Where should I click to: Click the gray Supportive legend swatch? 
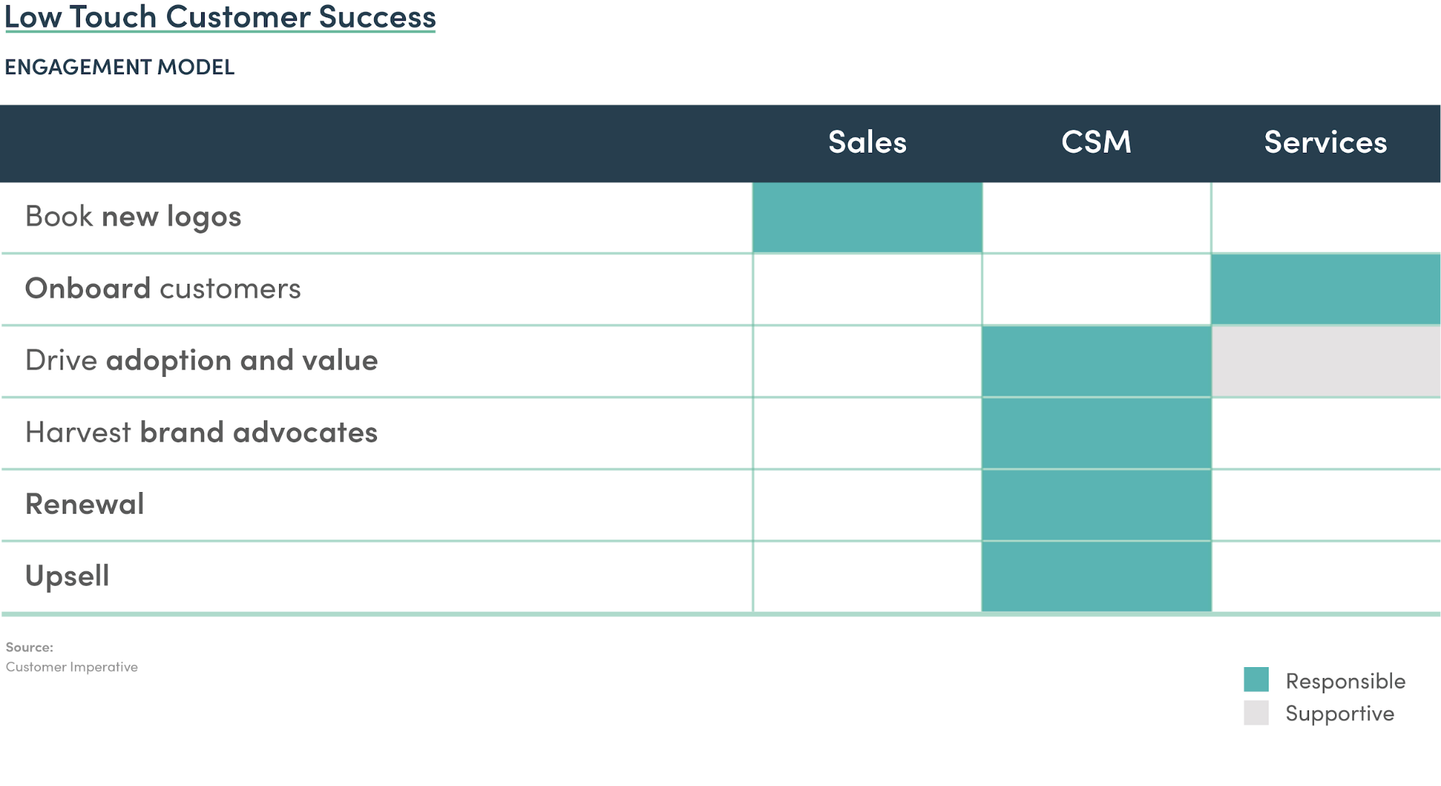[x=1256, y=713]
